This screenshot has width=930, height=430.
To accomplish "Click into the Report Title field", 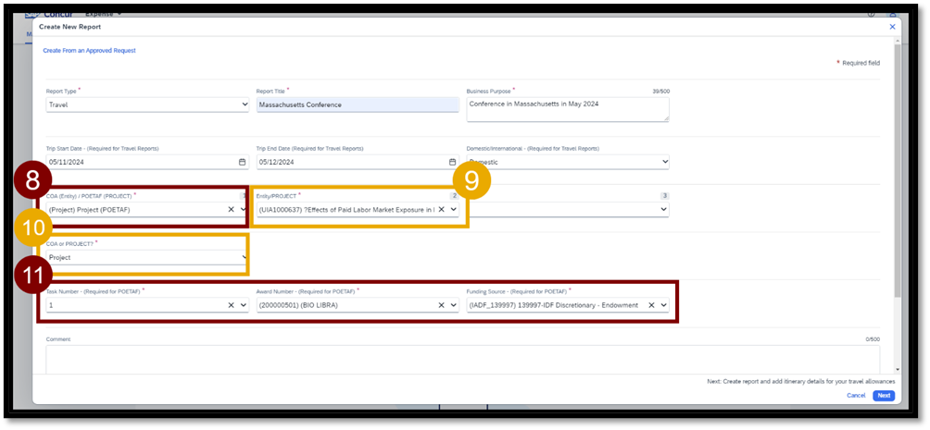I will coord(357,104).
